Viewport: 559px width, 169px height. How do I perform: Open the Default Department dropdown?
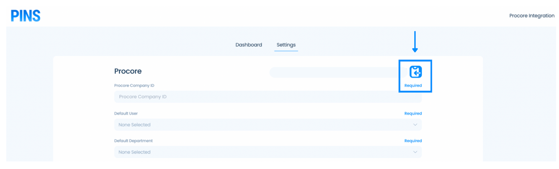(x=268, y=152)
